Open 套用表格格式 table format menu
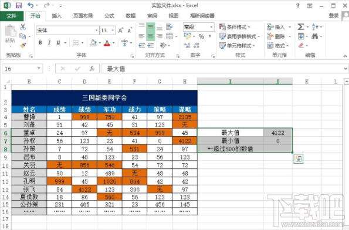The height and width of the screenshot is (230, 349). tap(239, 36)
